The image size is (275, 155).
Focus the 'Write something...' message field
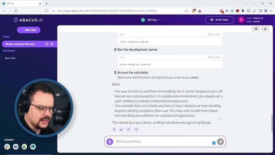point(163,142)
